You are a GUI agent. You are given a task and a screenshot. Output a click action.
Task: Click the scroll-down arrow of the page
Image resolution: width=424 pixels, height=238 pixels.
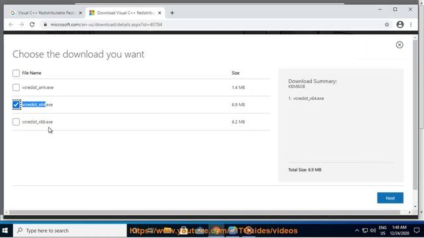(x=415, y=207)
